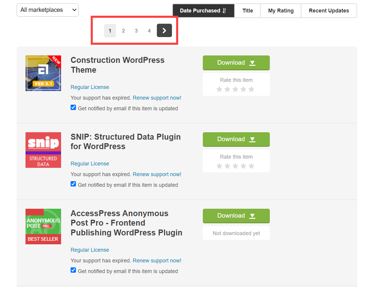Rate SNIP plugin five stars
Viewport: 373px width, 287px height.
pos(251,166)
